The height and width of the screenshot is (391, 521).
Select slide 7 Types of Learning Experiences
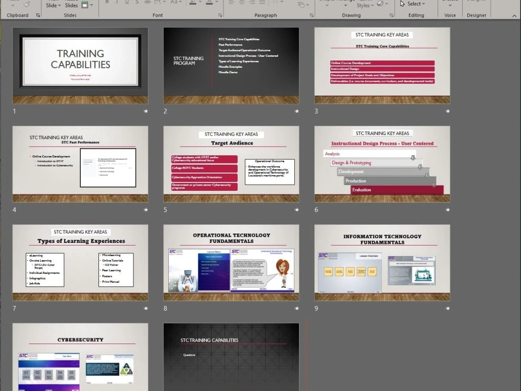[x=80, y=263]
